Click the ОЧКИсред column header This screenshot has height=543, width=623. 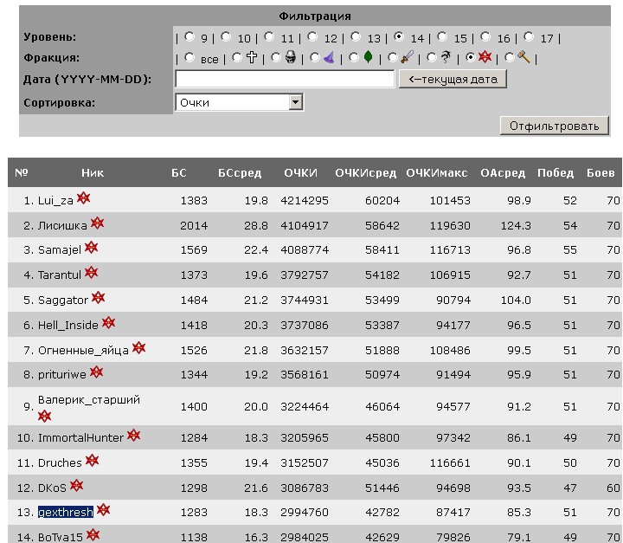click(365, 172)
